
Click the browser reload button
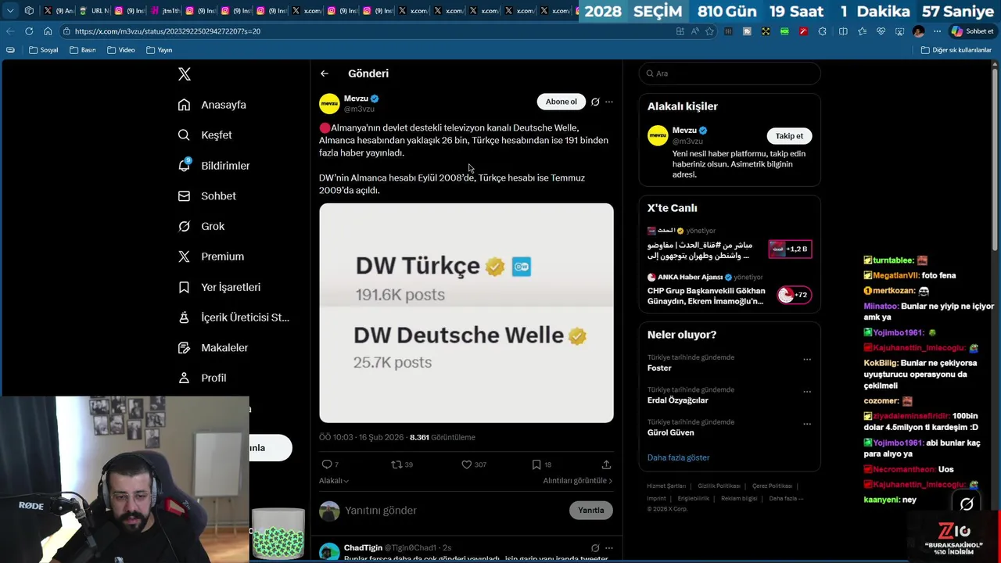(29, 31)
